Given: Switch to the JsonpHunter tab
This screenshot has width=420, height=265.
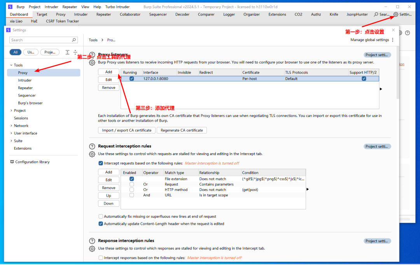Looking at the screenshot, I should tap(357, 14).
